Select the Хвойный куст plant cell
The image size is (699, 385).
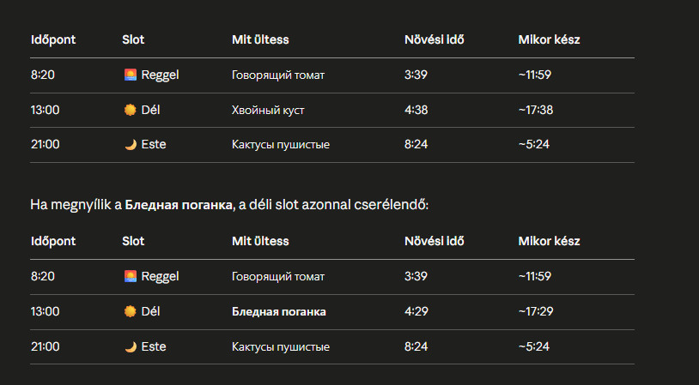pyautogui.click(x=268, y=111)
